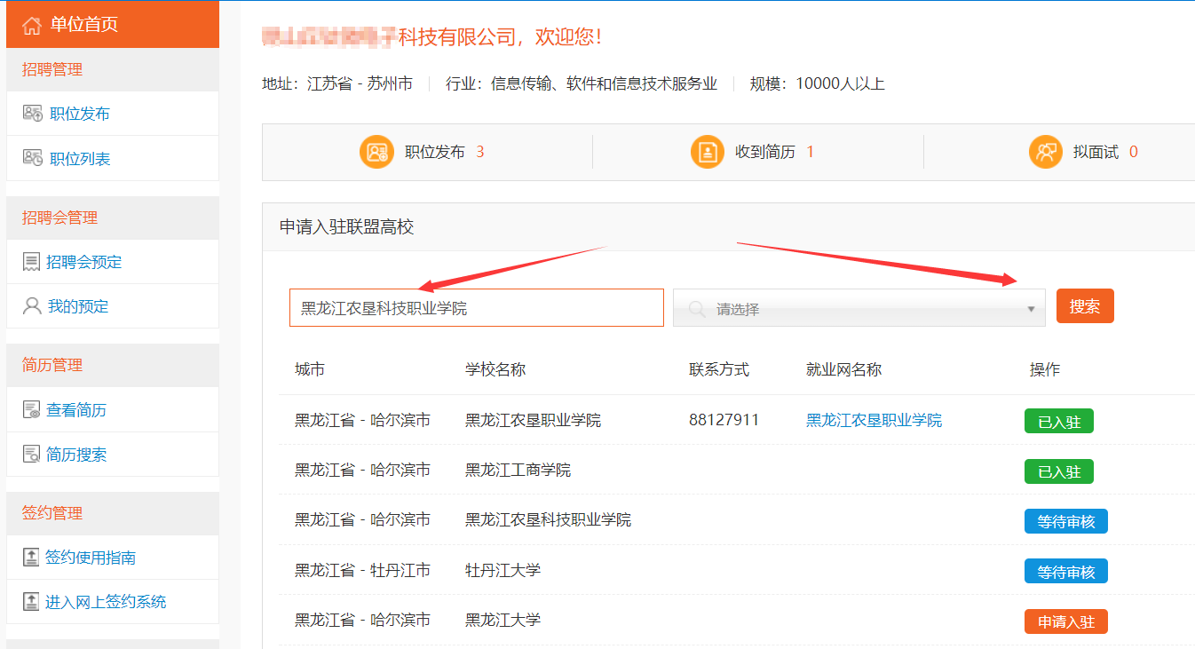Click the 招聘会预定 sidebar icon
This screenshot has width=1195, height=649.
click(31, 262)
